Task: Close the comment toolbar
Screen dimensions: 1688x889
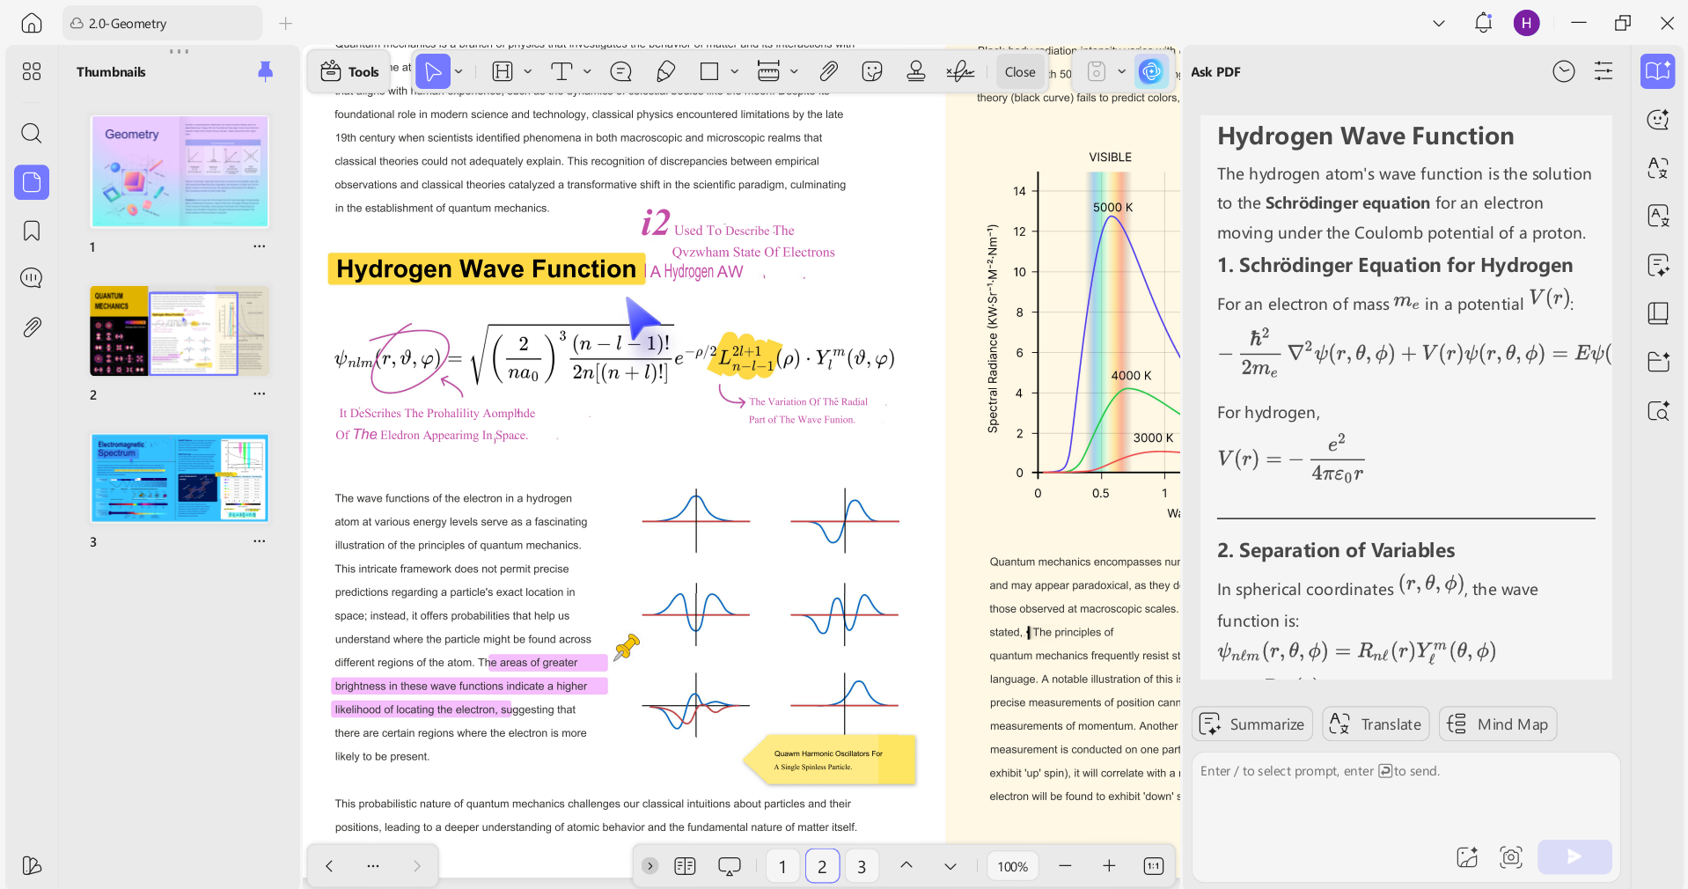Action: (x=1020, y=72)
